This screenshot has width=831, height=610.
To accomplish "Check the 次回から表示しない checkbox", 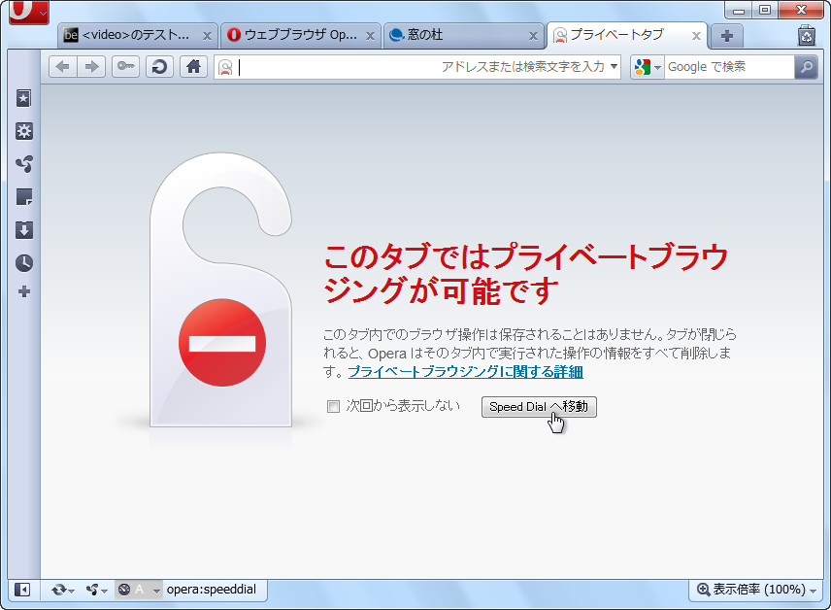I will click(333, 407).
